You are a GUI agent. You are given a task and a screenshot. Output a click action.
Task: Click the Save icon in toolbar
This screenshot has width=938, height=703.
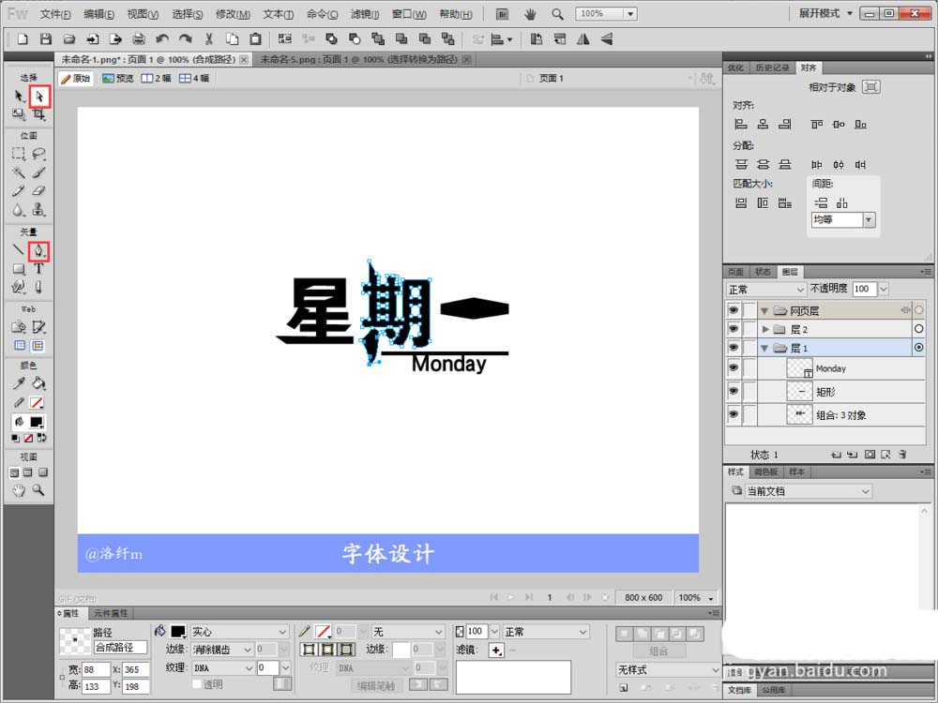46,39
